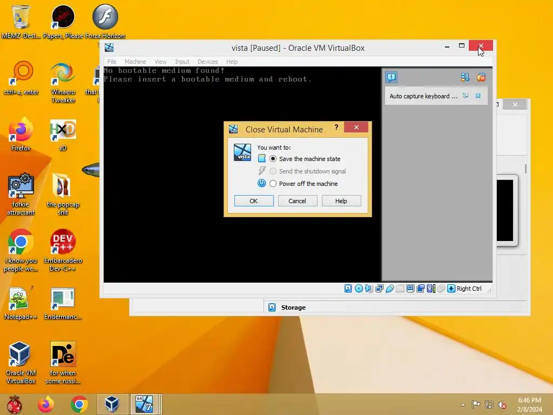This screenshot has width=553, height=415.
Task: Dismiss the Auto capture keyboard notification
Action: point(478,96)
